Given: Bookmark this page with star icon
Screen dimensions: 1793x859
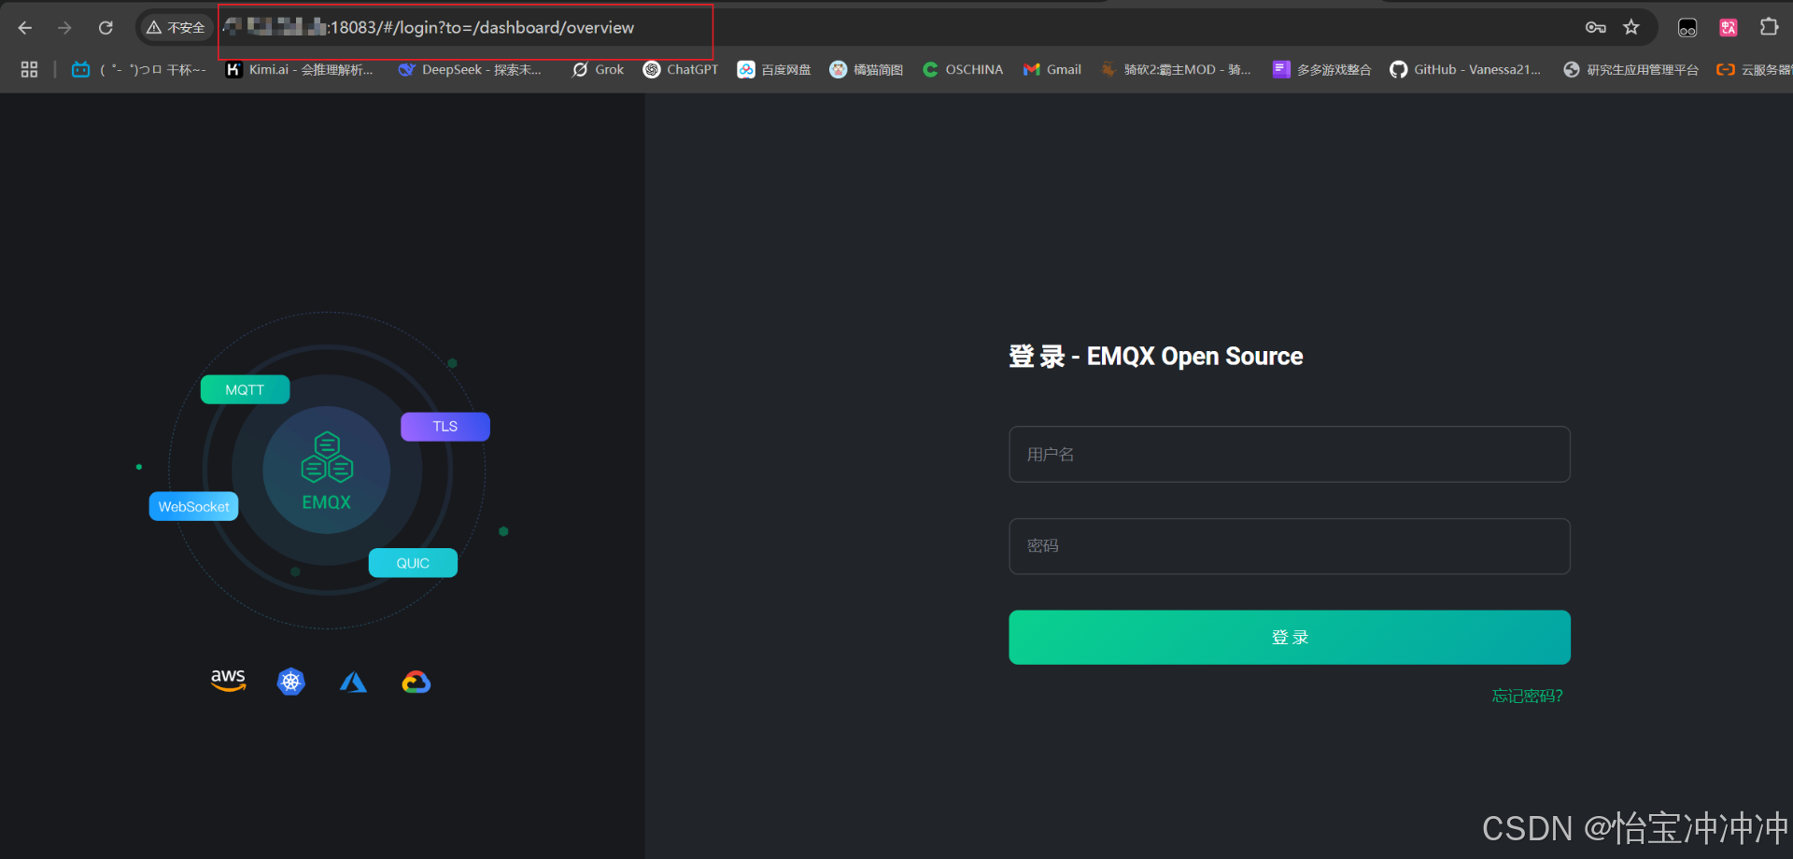Looking at the screenshot, I should tap(1631, 28).
